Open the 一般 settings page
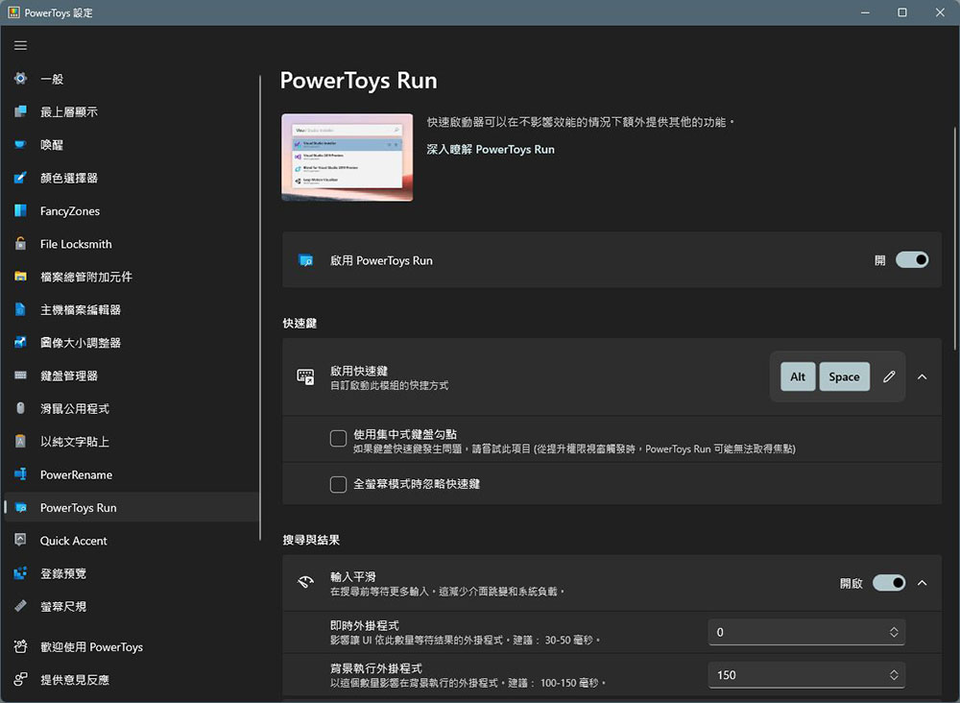This screenshot has width=960, height=703. click(52, 79)
